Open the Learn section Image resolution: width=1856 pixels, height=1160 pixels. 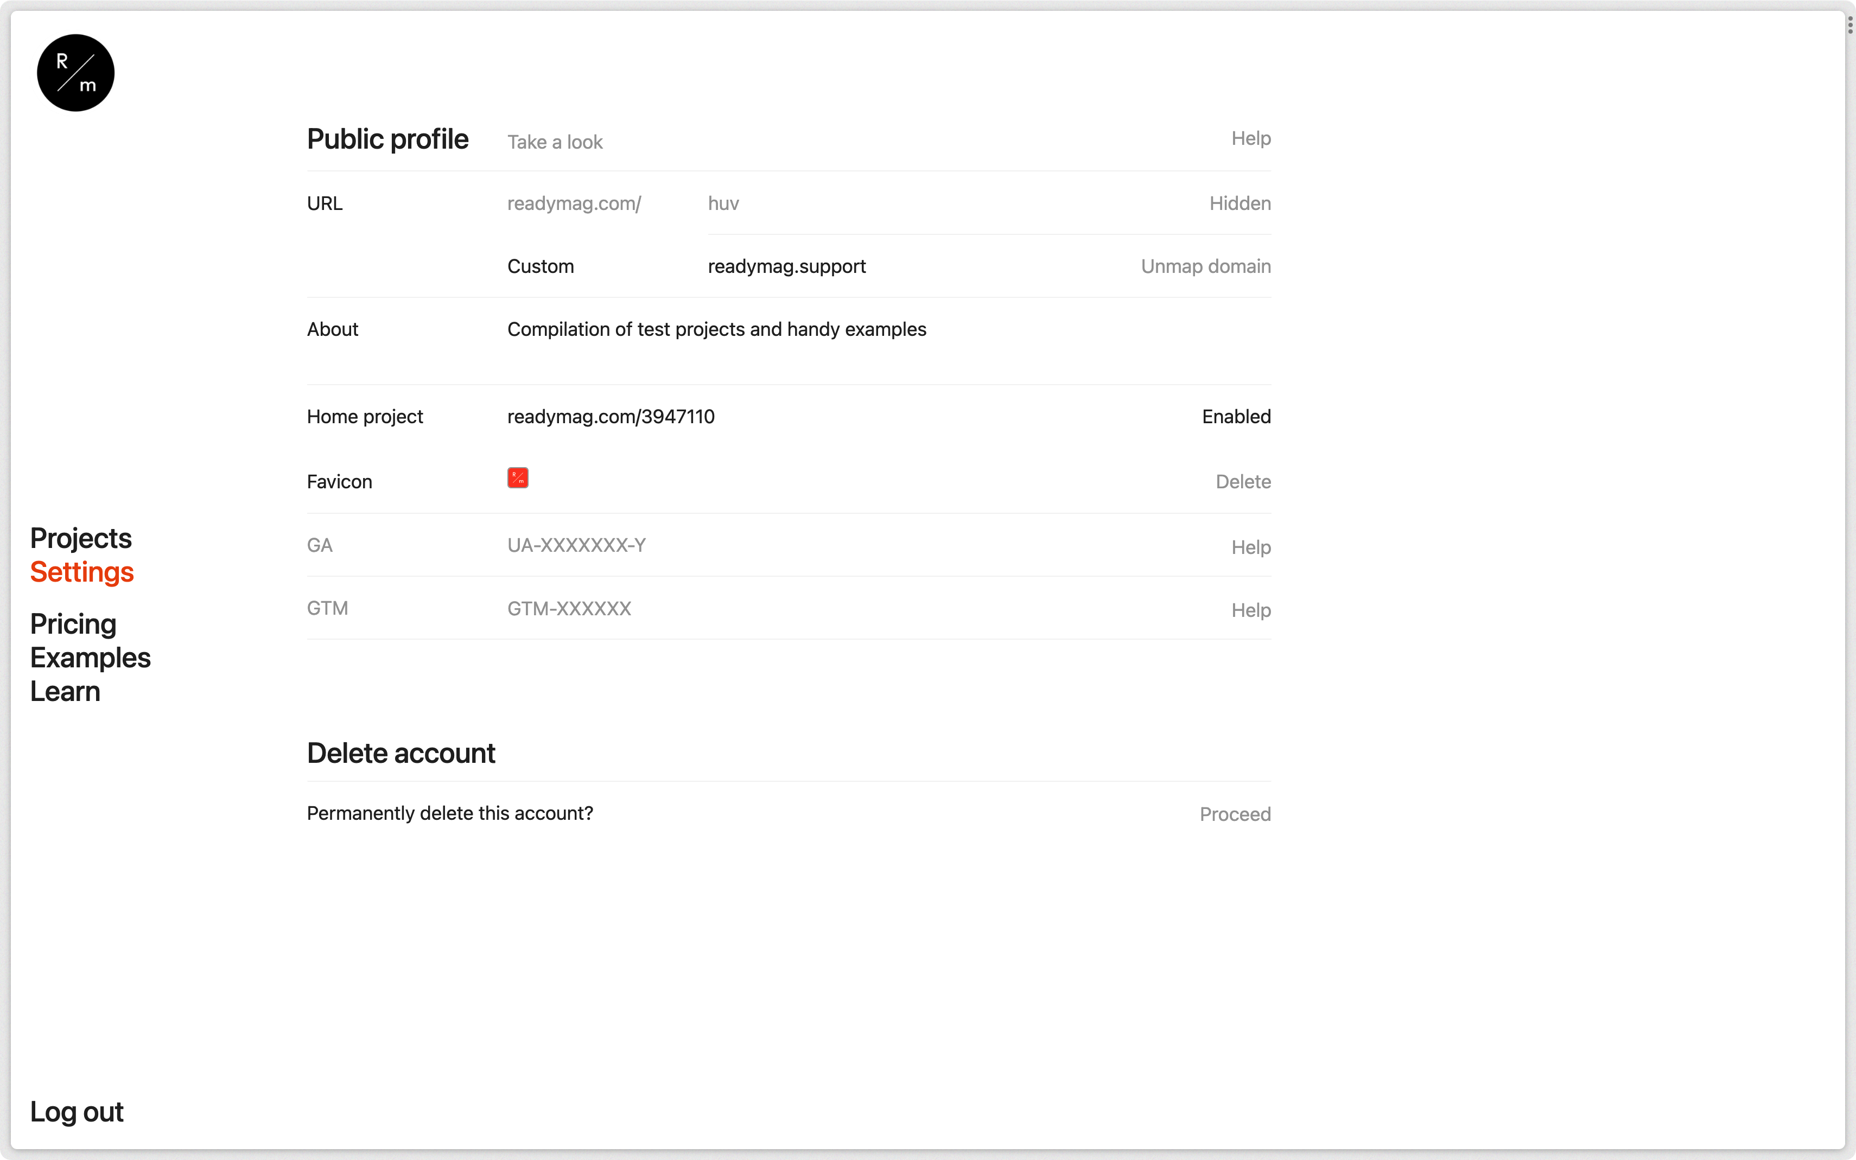point(65,691)
